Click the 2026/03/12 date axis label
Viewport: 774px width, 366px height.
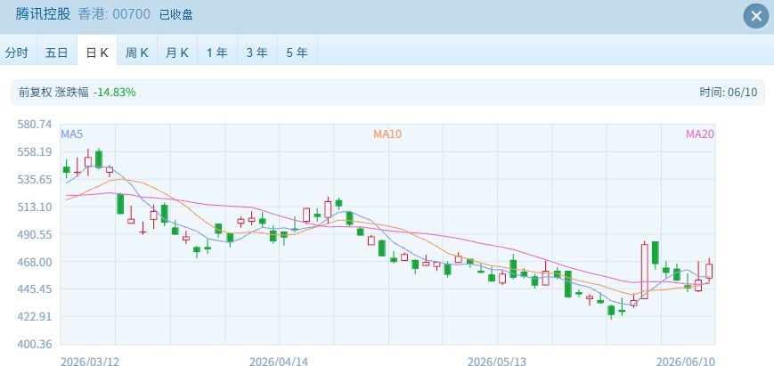90,362
